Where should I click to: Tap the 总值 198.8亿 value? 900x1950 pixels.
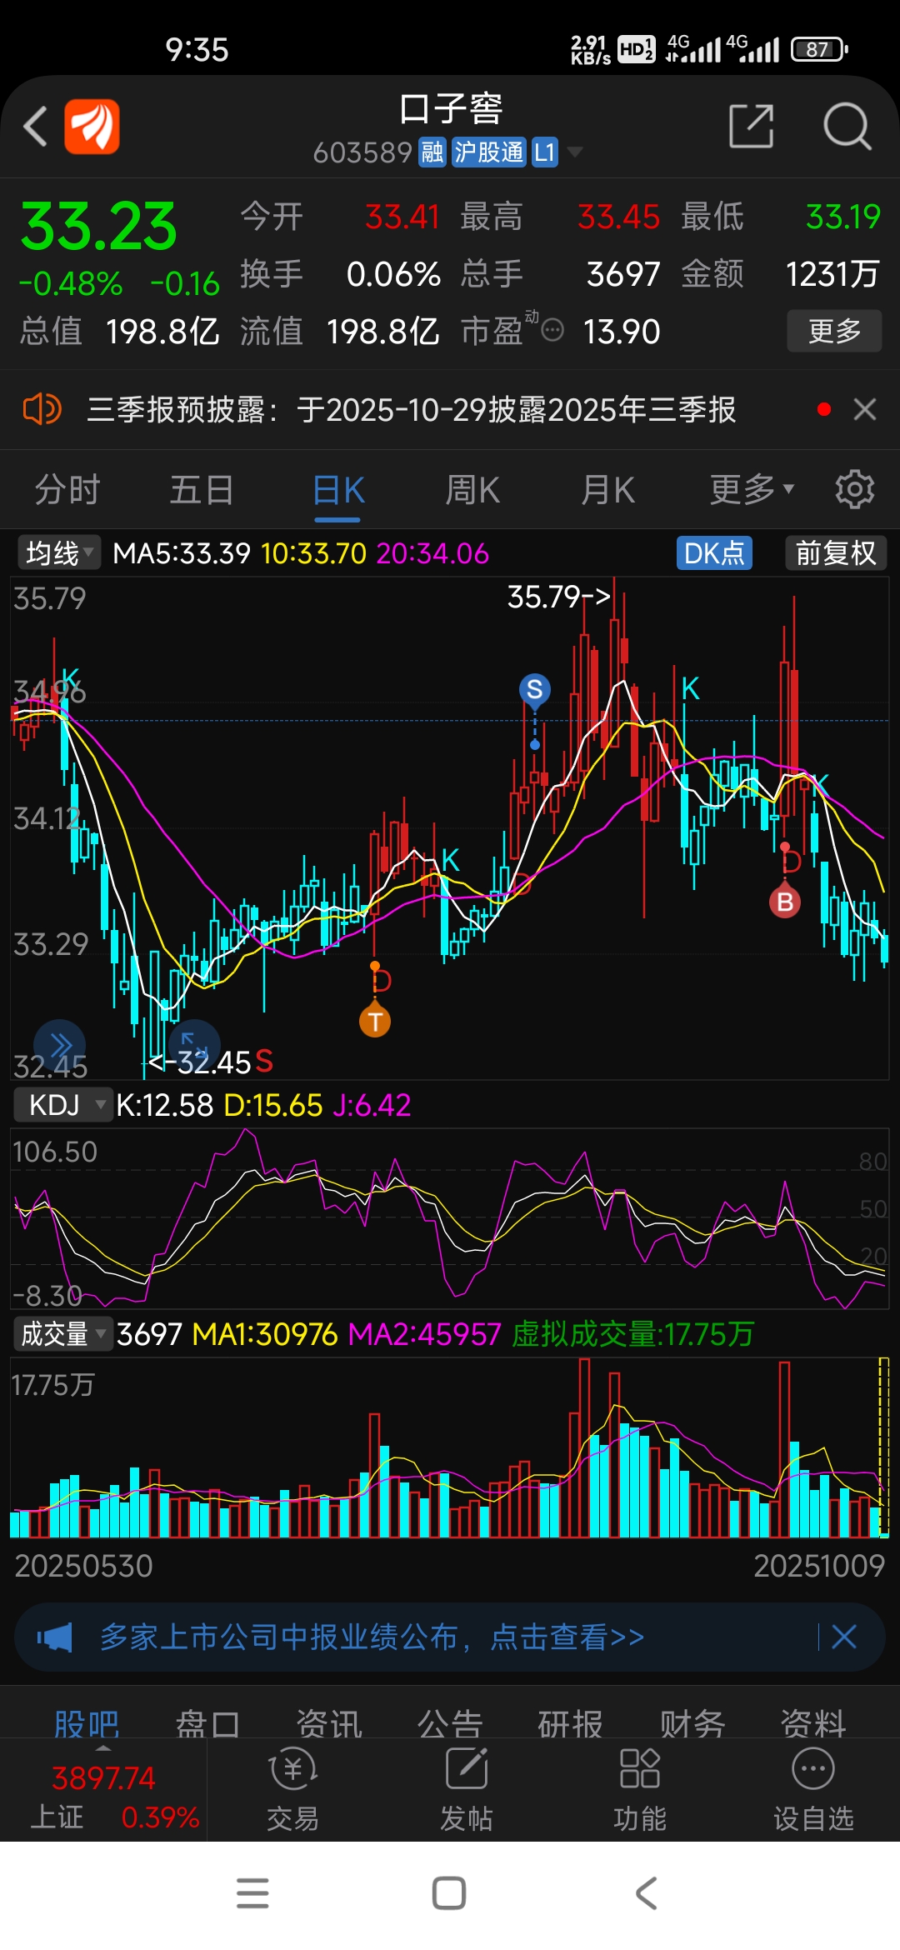pyautogui.click(x=162, y=331)
